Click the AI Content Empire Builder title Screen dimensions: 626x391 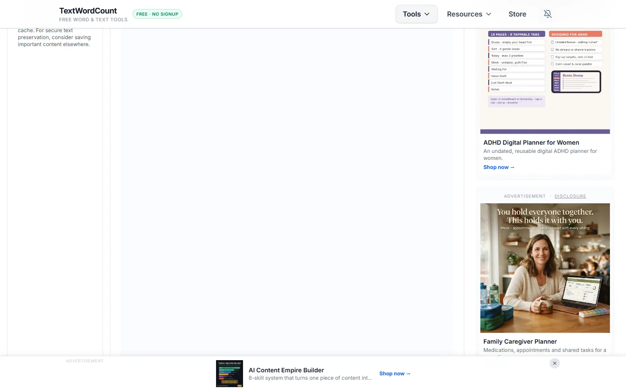[x=286, y=370]
